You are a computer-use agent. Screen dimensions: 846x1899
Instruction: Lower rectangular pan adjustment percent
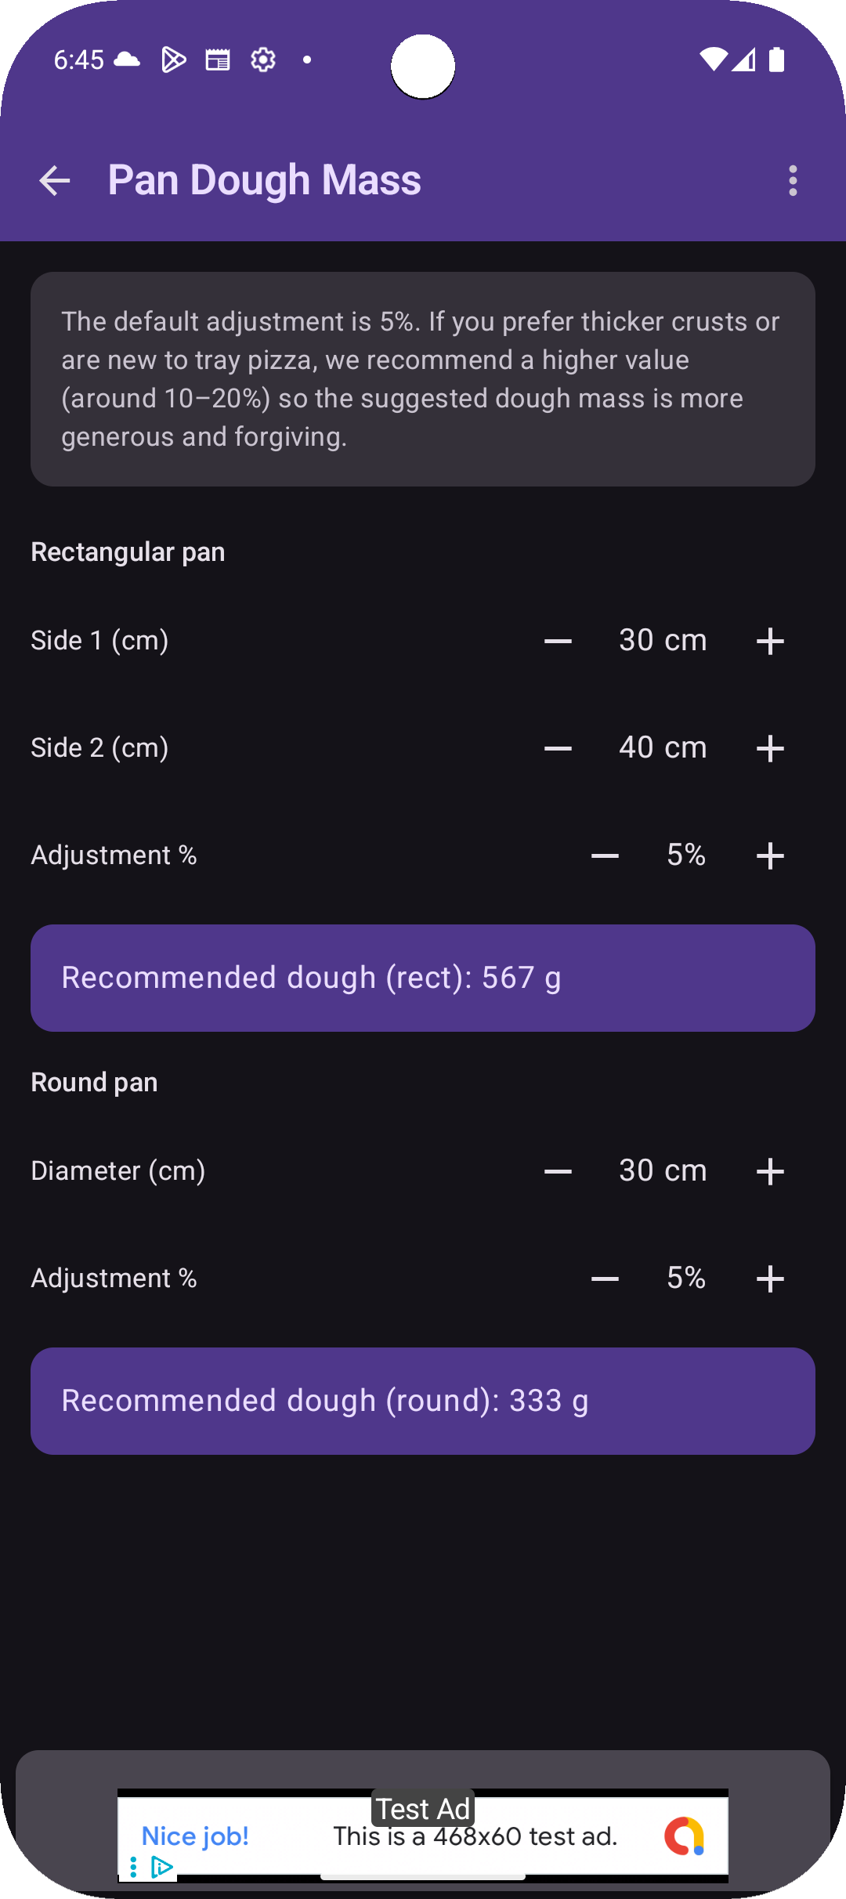pos(605,855)
